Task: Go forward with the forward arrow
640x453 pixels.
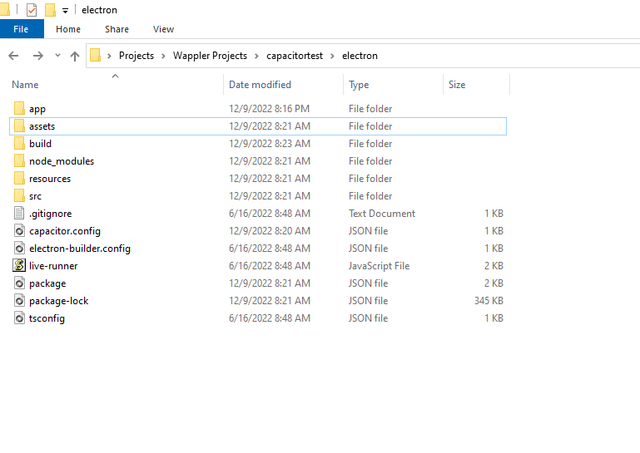Action: click(x=38, y=56)
